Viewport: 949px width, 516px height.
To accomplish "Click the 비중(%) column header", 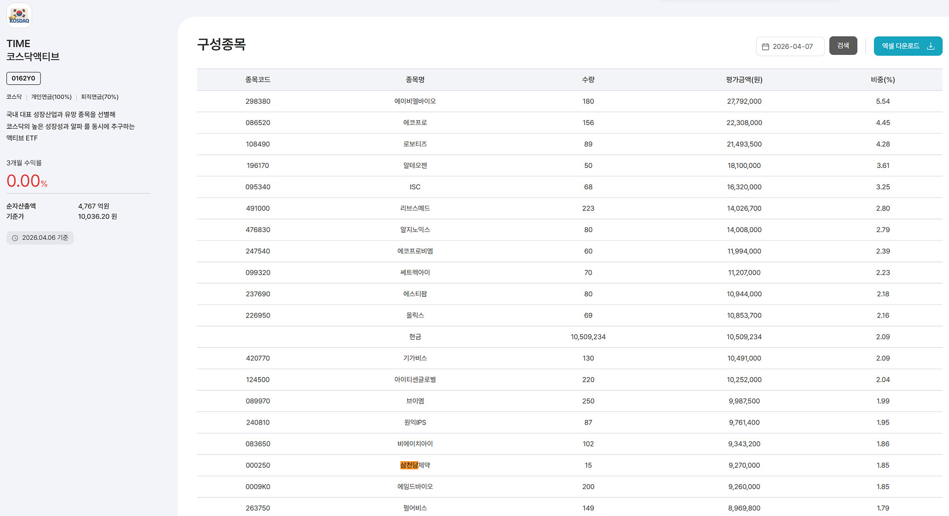I will click(882, 79).
